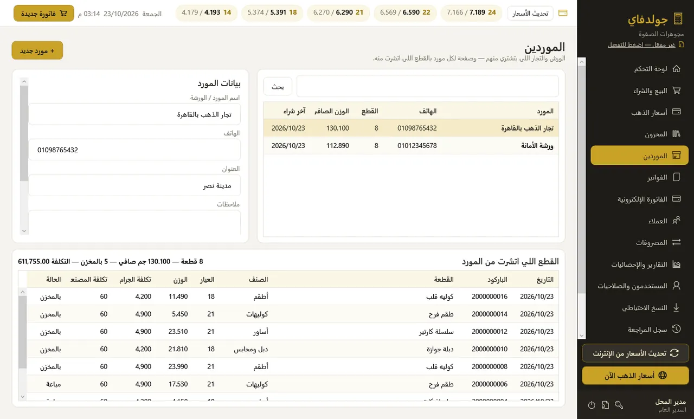Image resolution: width=694 pixels, height=419 pixels.
Task: Click the key change-password icon
Action: click(x=619, y=405)
